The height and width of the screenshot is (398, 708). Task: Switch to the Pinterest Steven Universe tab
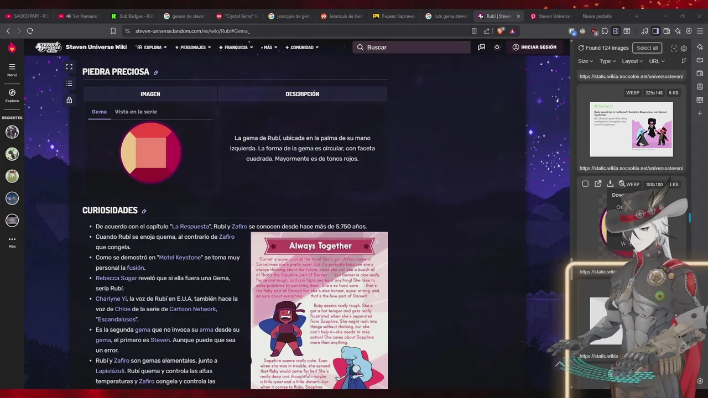click(x=551, y=16)
